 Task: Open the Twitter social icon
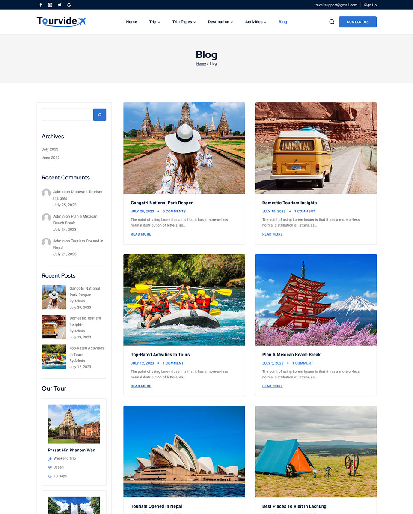[59, 5]
